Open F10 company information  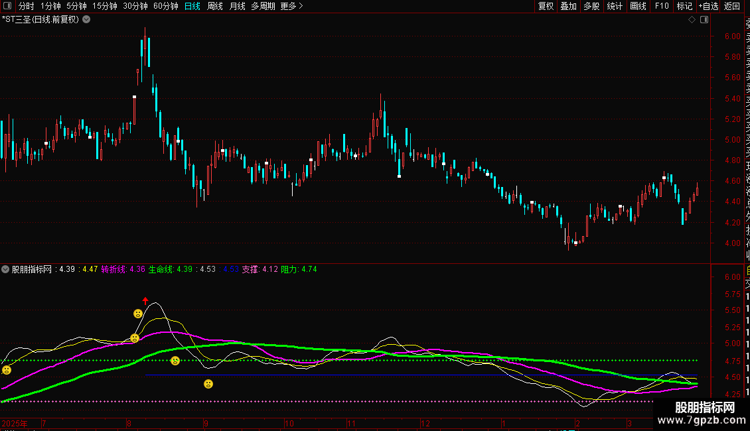tap(662, 6)
